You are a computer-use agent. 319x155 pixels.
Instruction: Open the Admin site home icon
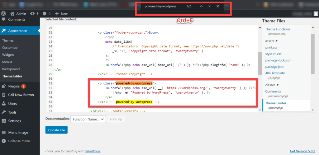pyautogui.click(x=12, y=14)
